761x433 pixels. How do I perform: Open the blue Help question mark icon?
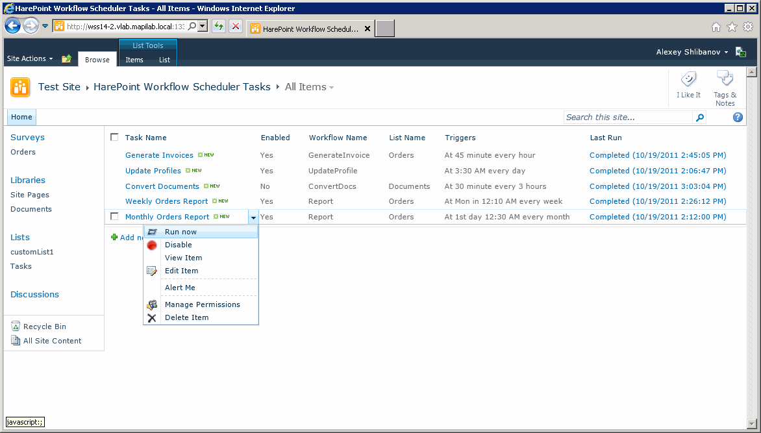[x=738, y=117]
